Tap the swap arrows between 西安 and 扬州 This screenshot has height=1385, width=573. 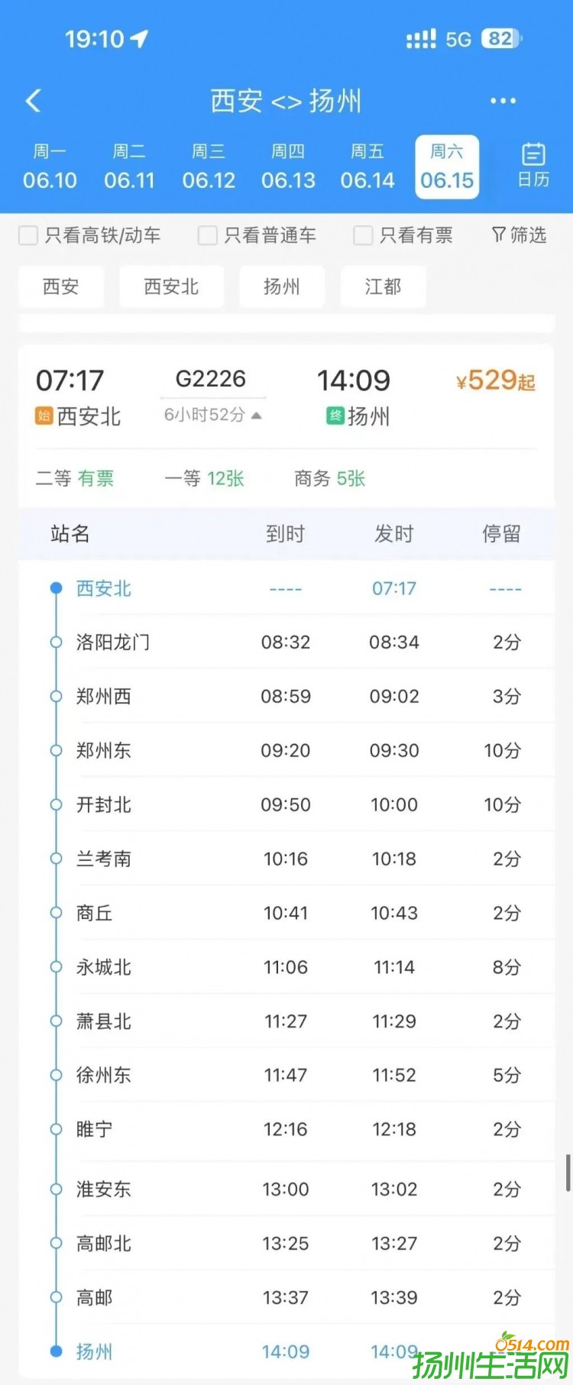tap(286, 102)
